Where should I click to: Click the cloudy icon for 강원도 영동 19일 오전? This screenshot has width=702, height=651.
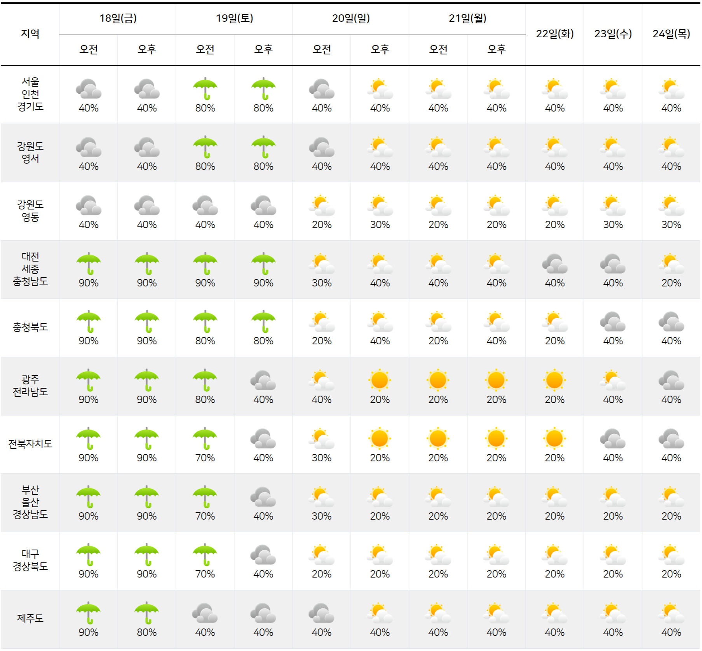click(205, 205)
